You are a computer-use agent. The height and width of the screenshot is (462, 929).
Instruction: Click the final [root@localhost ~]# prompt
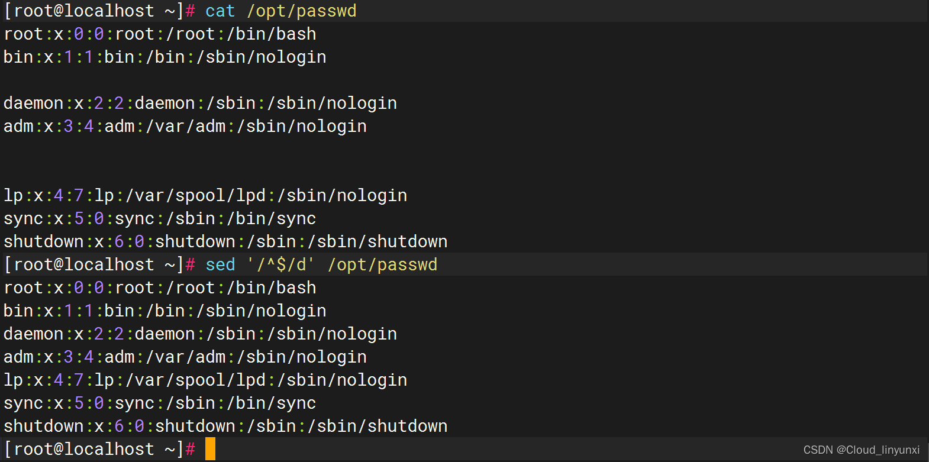pyautogui.click(x=99, y=449)
